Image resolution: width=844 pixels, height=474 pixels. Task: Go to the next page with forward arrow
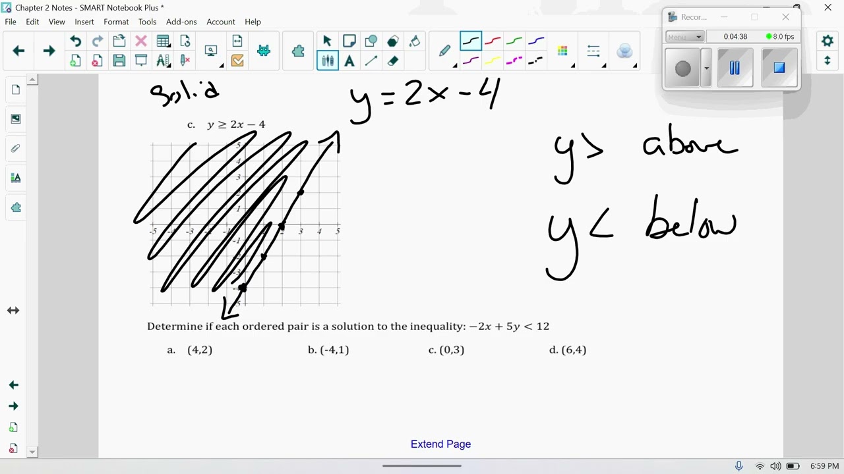tap(49, 51)
